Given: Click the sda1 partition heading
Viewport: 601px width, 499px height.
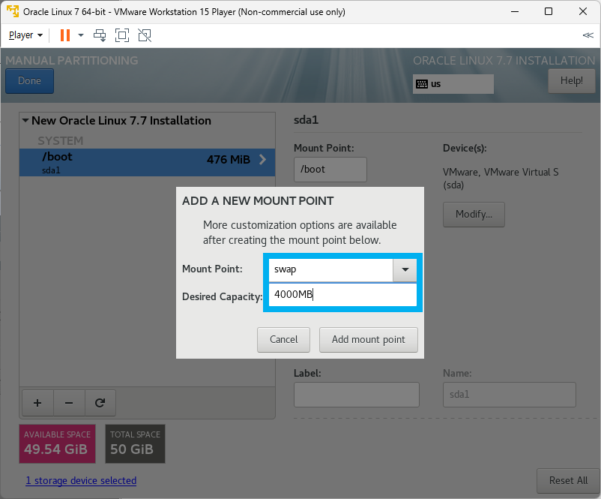Looking at the screenshot, I should (306, 120).
